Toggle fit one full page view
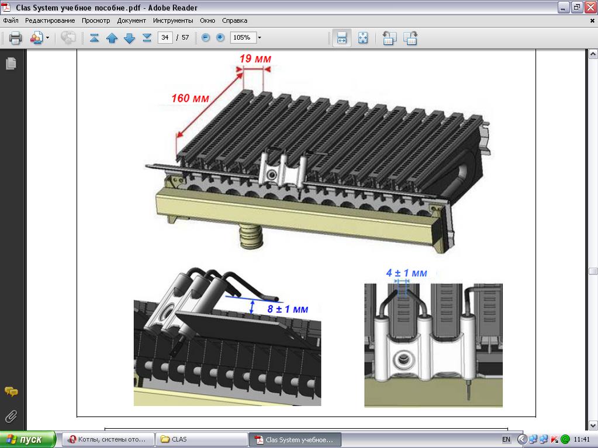 tap(362, 38)
